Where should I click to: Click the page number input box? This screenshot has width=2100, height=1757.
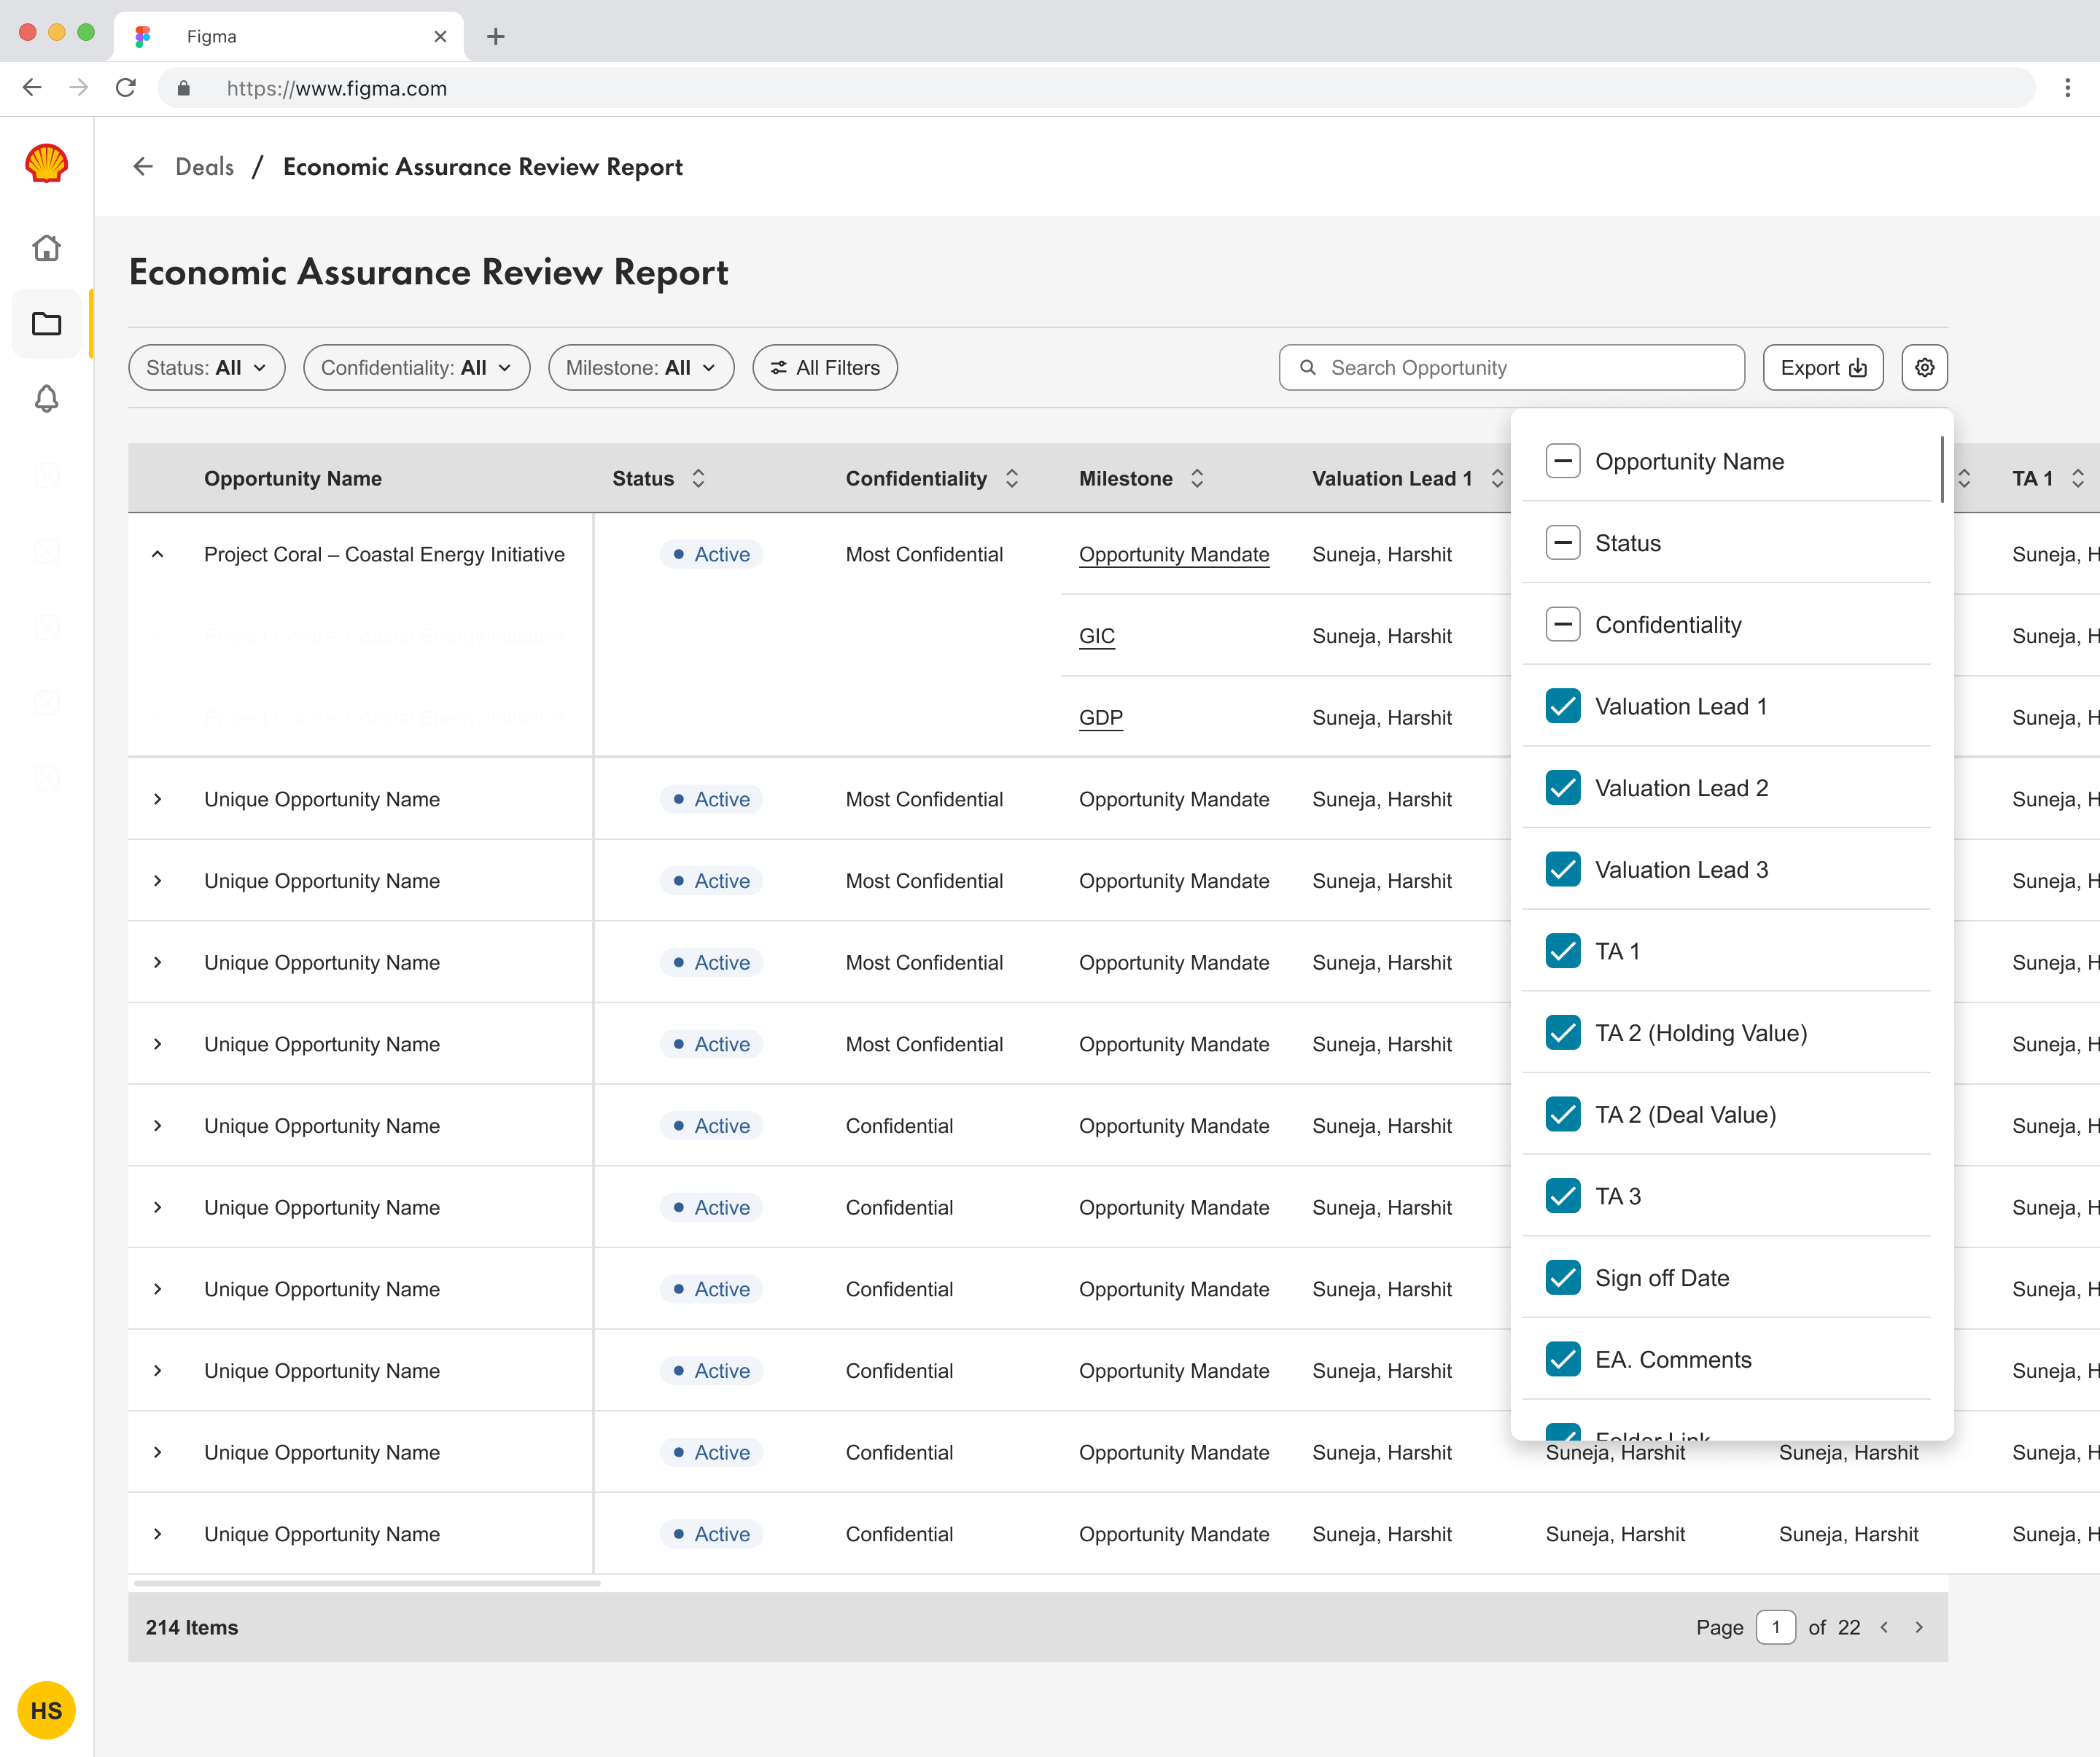click(1776, 1628)
